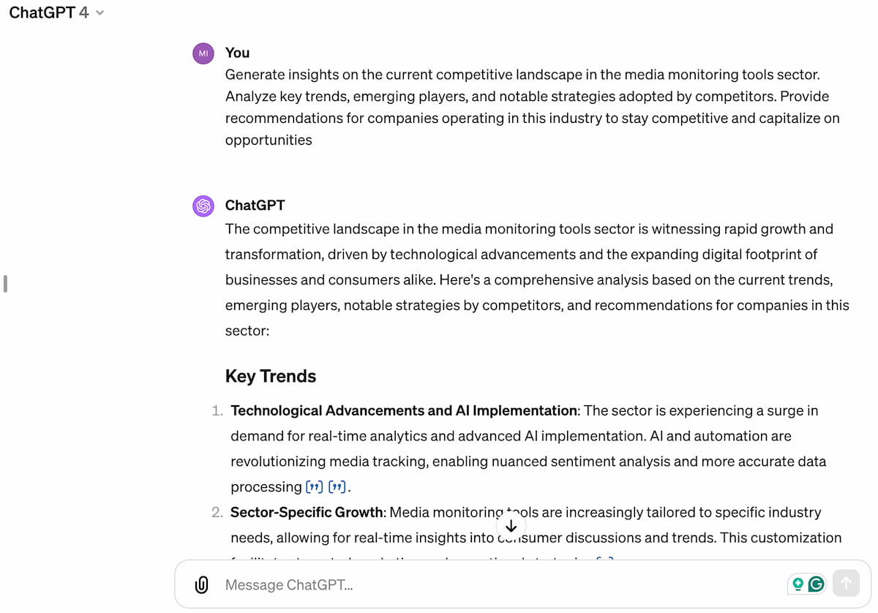Click the Key Trends section heading
Image resolution: width=878 pixels, height=613 pixels.
tap(270, 376)
